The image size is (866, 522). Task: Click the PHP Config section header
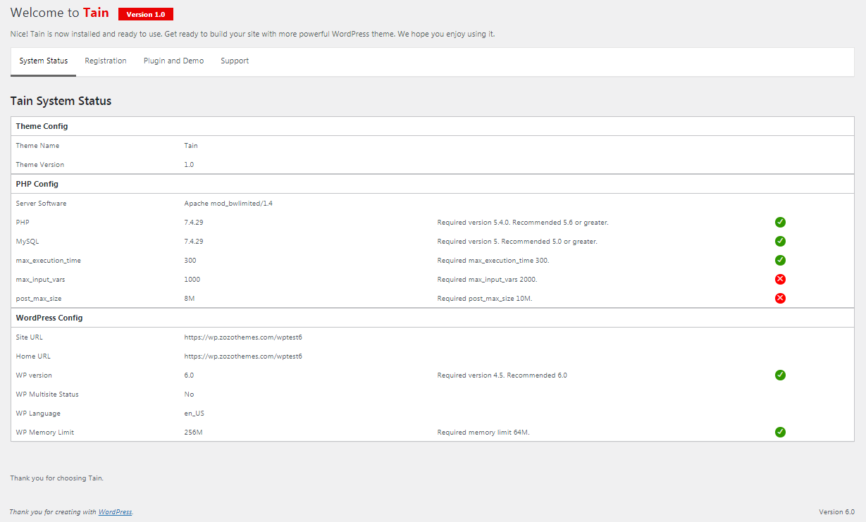coord(37,184)
